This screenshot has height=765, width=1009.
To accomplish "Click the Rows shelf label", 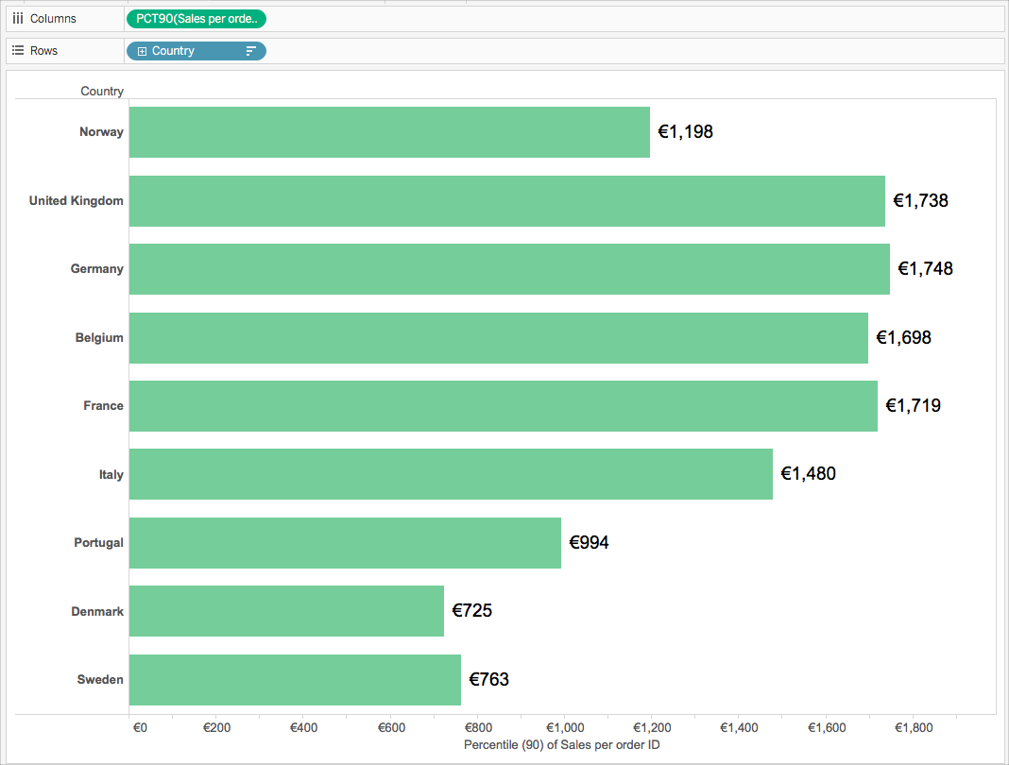I will (43, 50).
